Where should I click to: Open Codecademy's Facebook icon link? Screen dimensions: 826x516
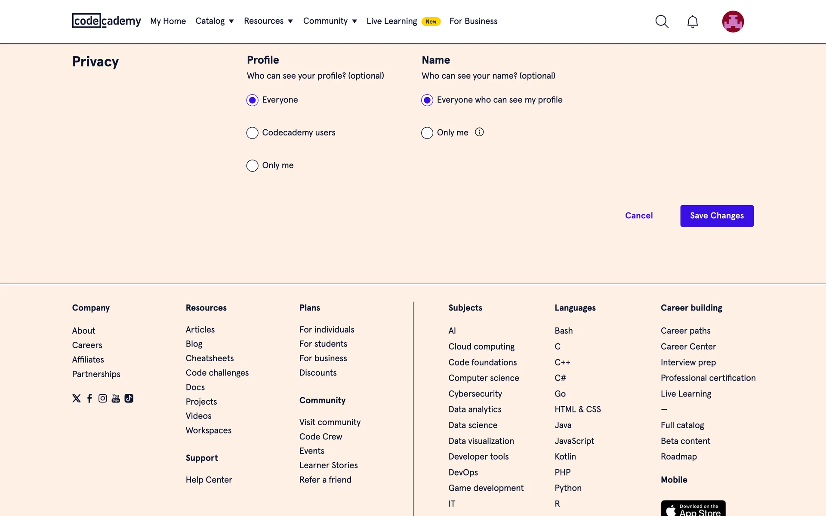(x=89, y=399)
